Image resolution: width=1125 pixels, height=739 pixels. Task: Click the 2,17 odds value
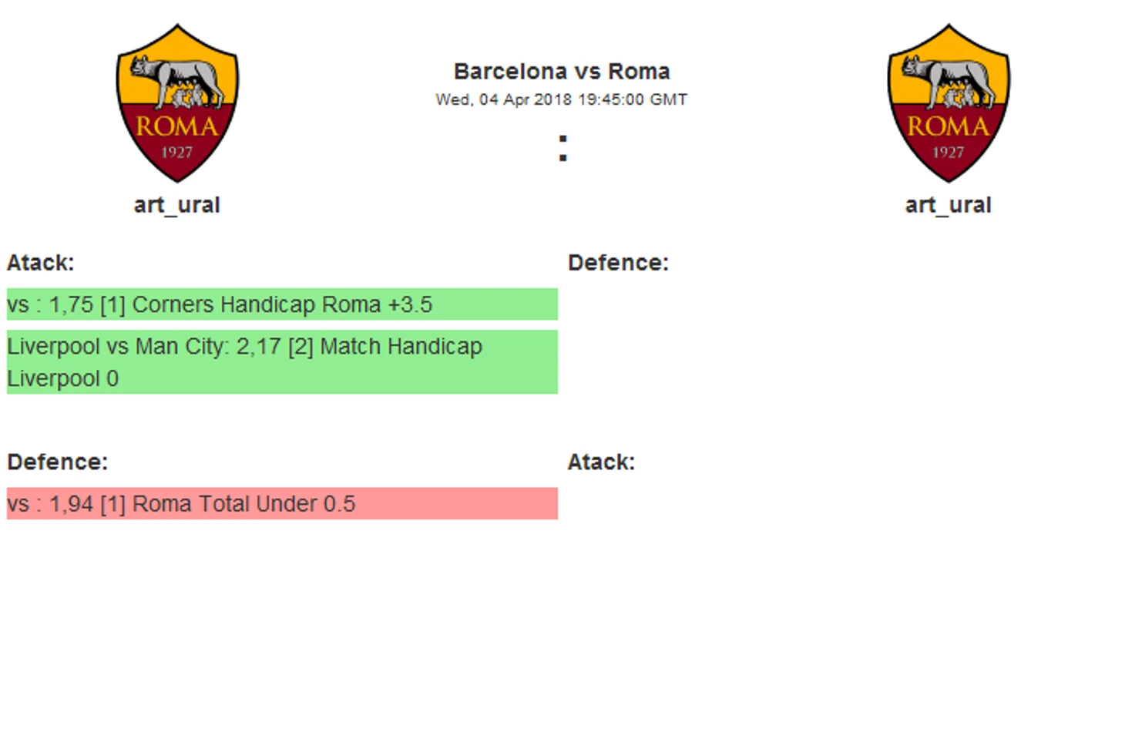click(259, 347)
